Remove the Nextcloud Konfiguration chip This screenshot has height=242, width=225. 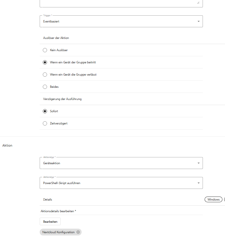pyautogui.click(x=78, y=232)
